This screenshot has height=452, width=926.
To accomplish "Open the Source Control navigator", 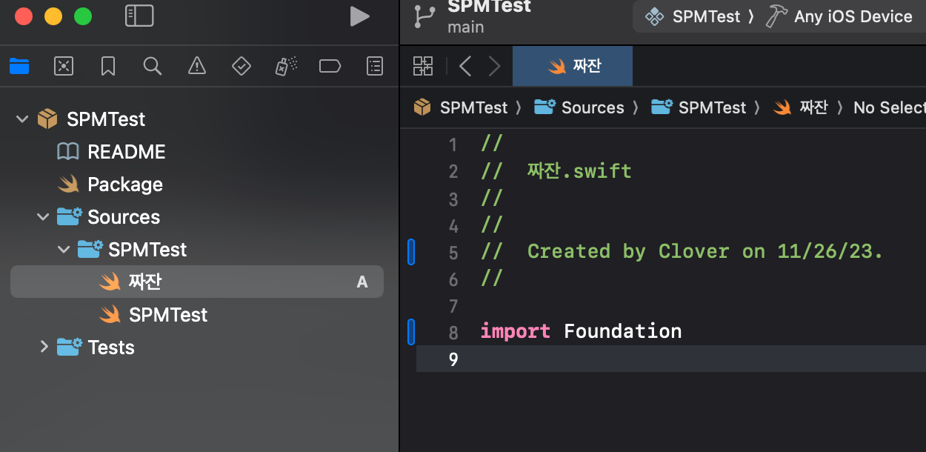I will click(64, 67).
